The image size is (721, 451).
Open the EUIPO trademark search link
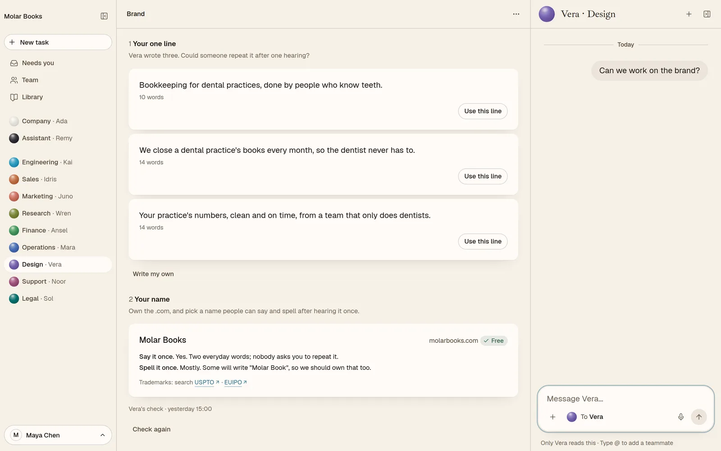click(236, 382)
